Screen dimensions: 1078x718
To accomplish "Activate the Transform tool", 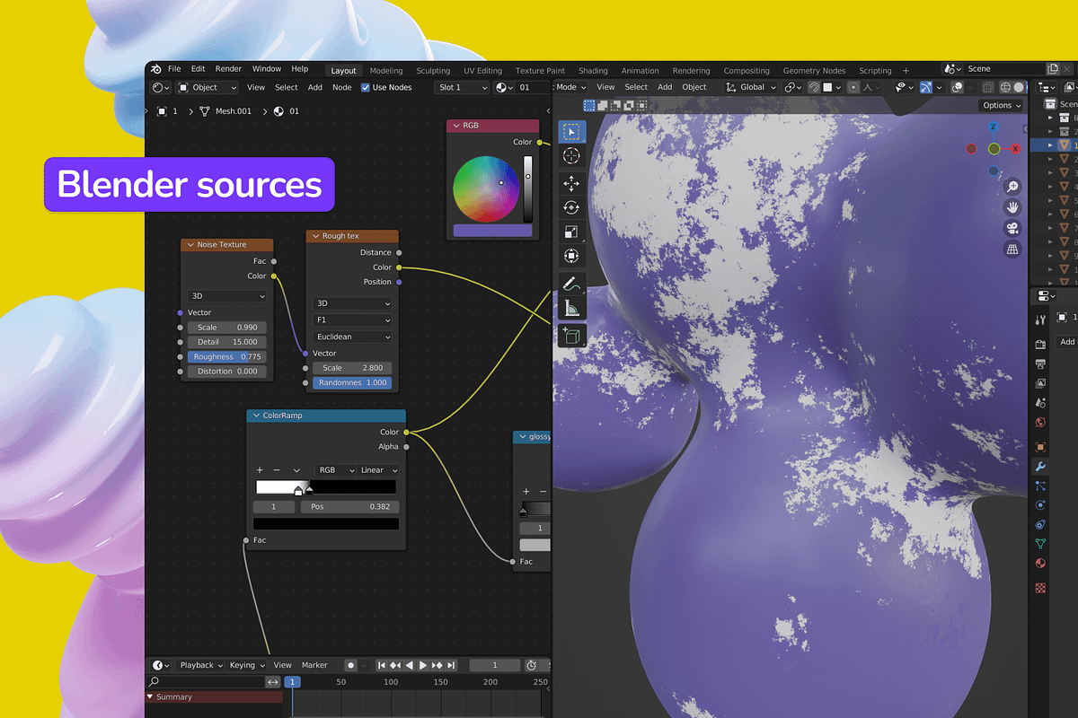I will (571, 256).
